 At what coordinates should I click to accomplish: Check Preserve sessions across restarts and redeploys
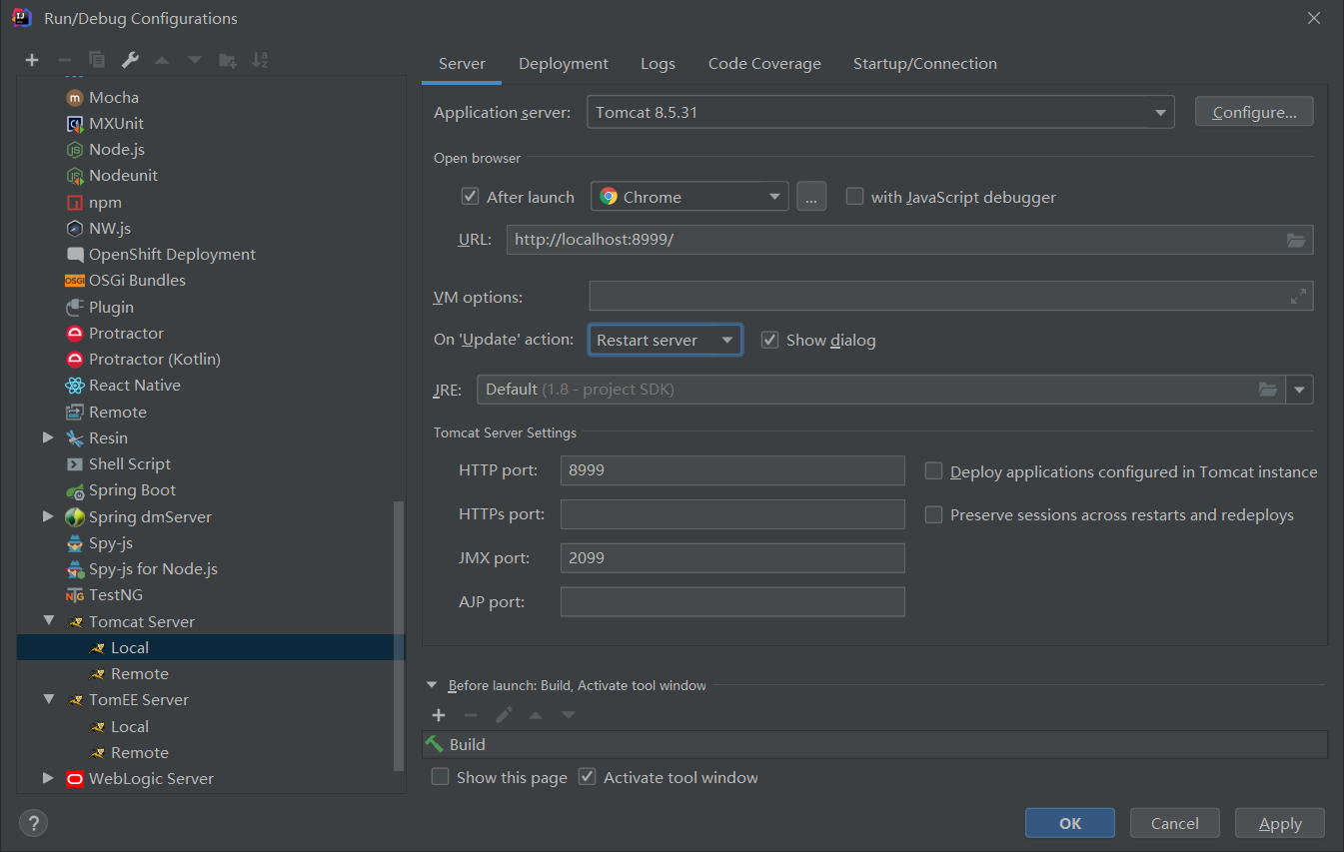pos(933,514)
